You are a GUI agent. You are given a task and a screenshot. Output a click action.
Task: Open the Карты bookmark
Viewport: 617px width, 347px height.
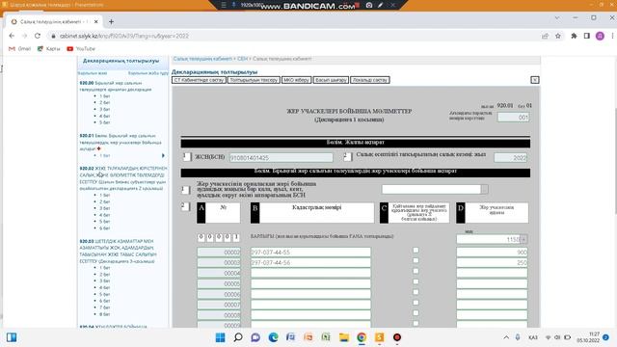click(49, 49)
